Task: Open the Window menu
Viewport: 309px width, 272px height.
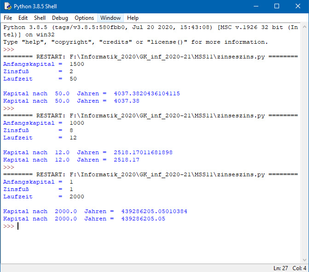Action: [111, 18]
